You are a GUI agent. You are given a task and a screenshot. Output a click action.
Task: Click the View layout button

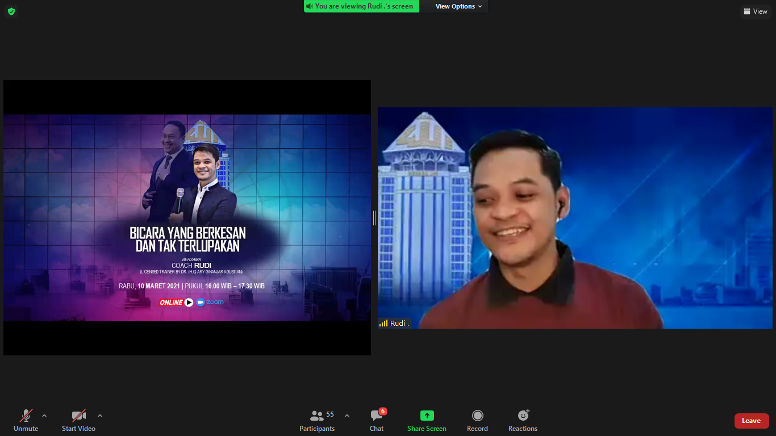click(x=755, y=11)
